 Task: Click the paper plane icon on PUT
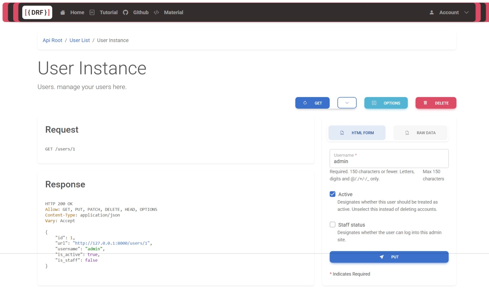[x=382, y=257]
